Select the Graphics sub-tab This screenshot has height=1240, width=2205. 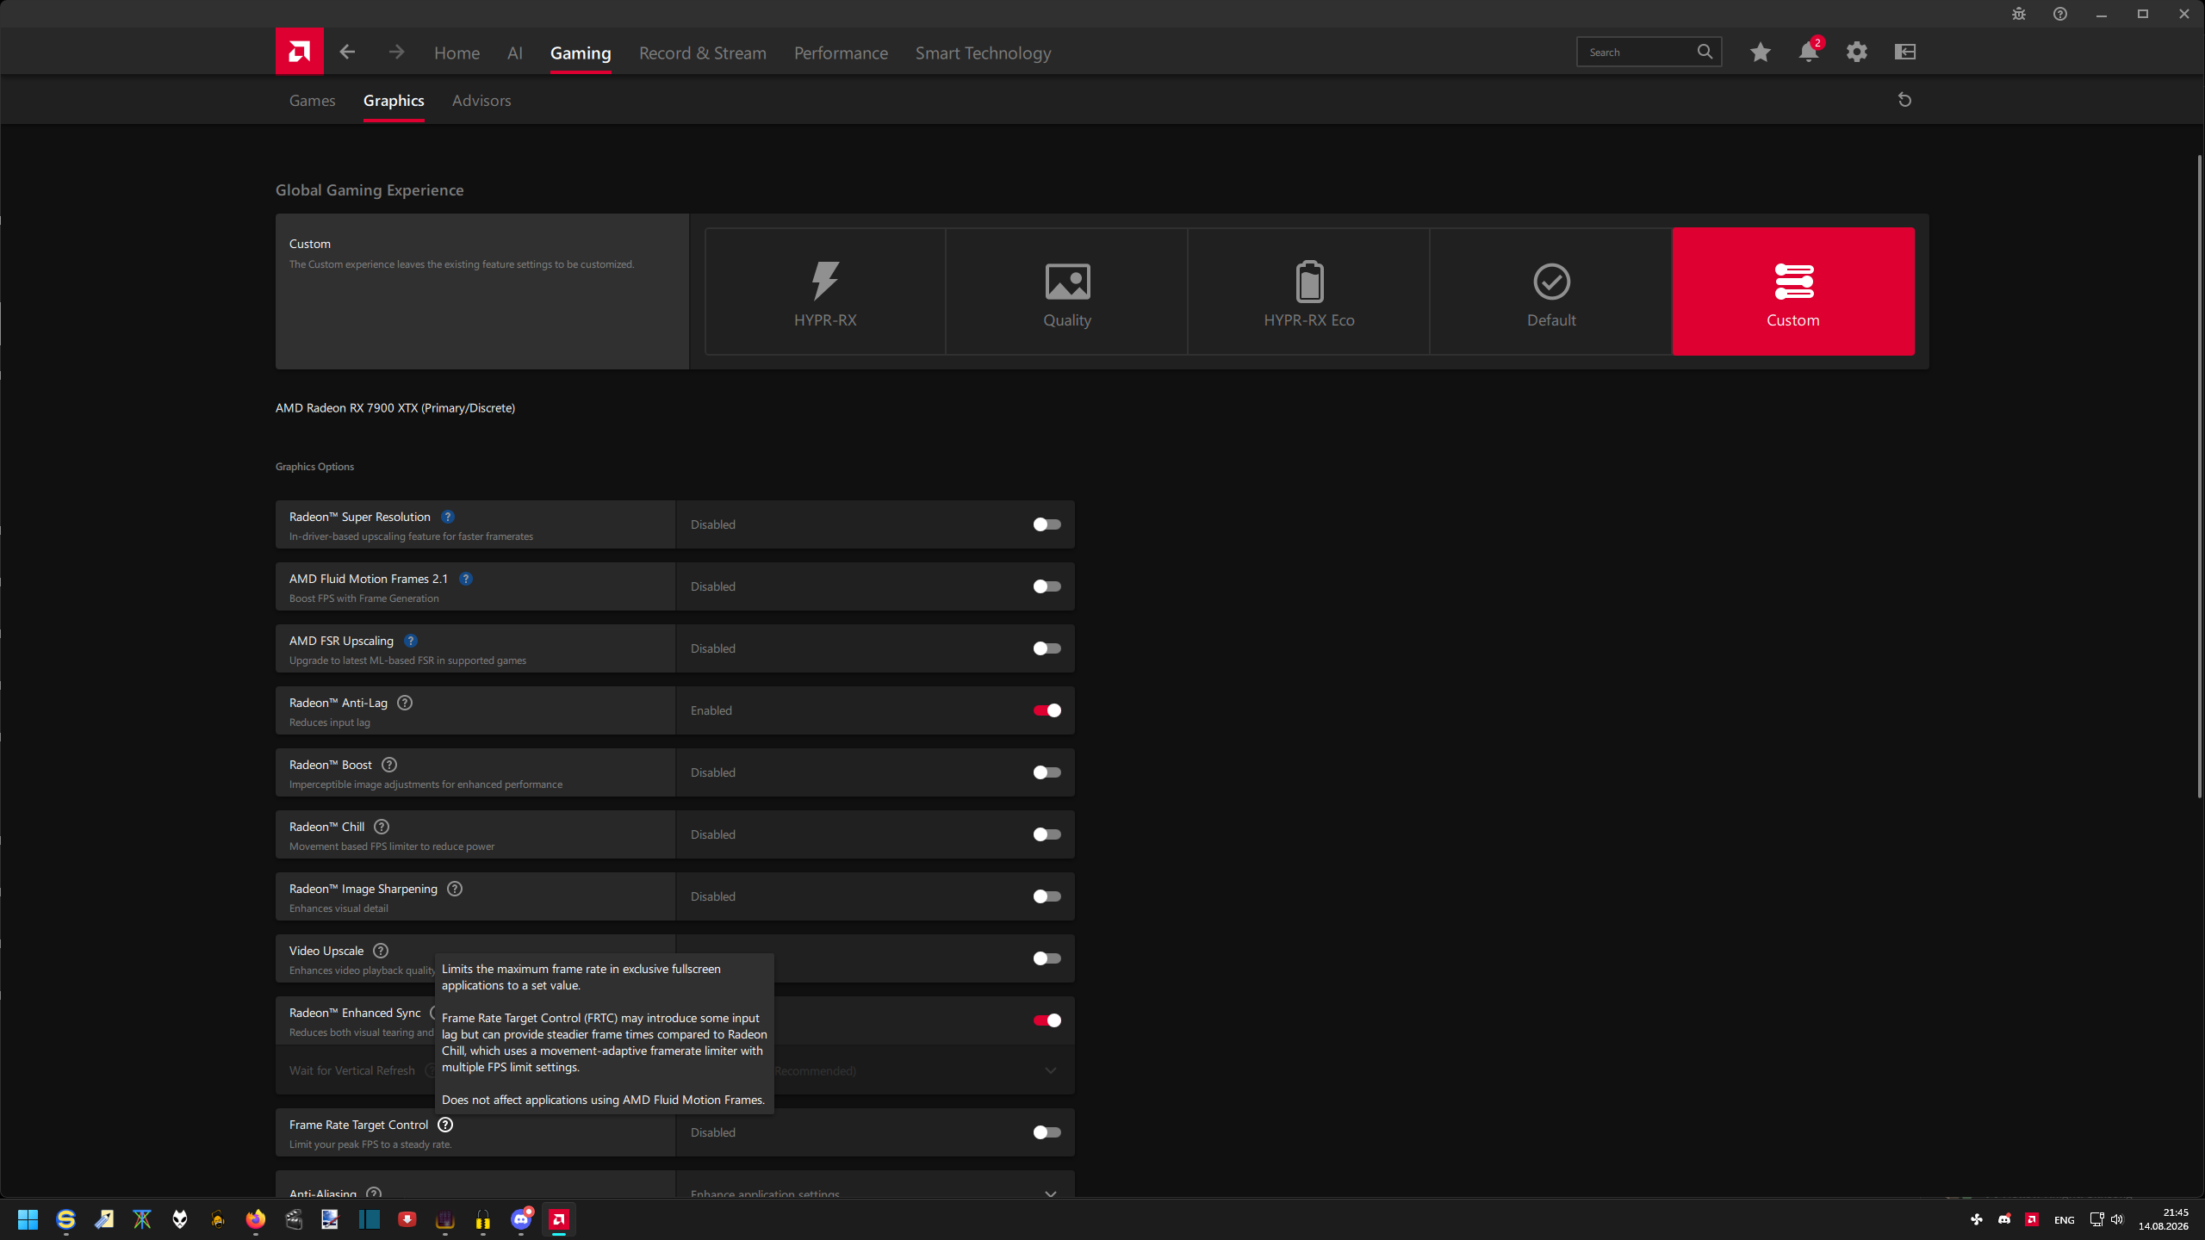394,101
